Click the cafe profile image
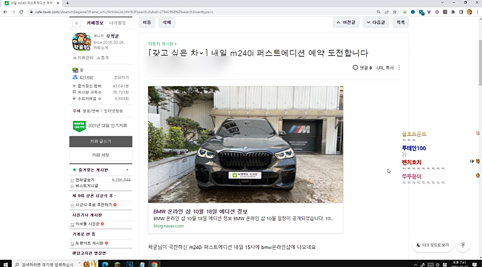482x267 pixels. pos(81,41)
